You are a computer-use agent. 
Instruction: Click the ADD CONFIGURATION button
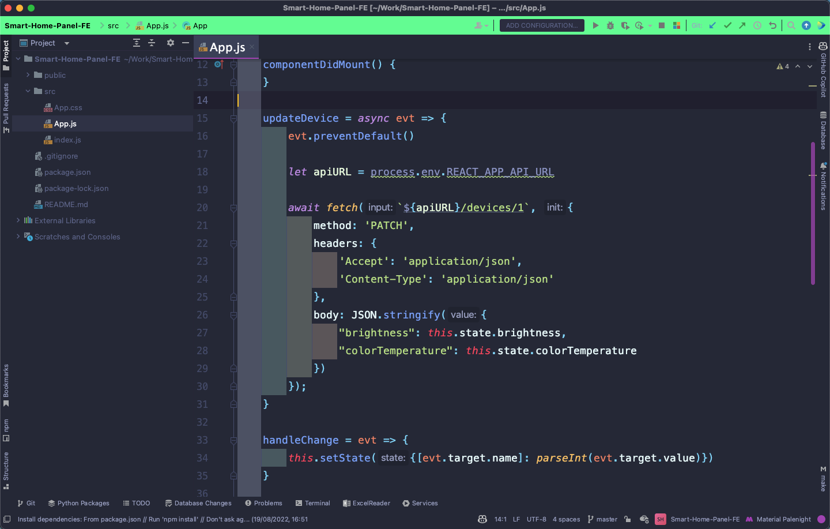pyautogui.click(x=542, y=25)
